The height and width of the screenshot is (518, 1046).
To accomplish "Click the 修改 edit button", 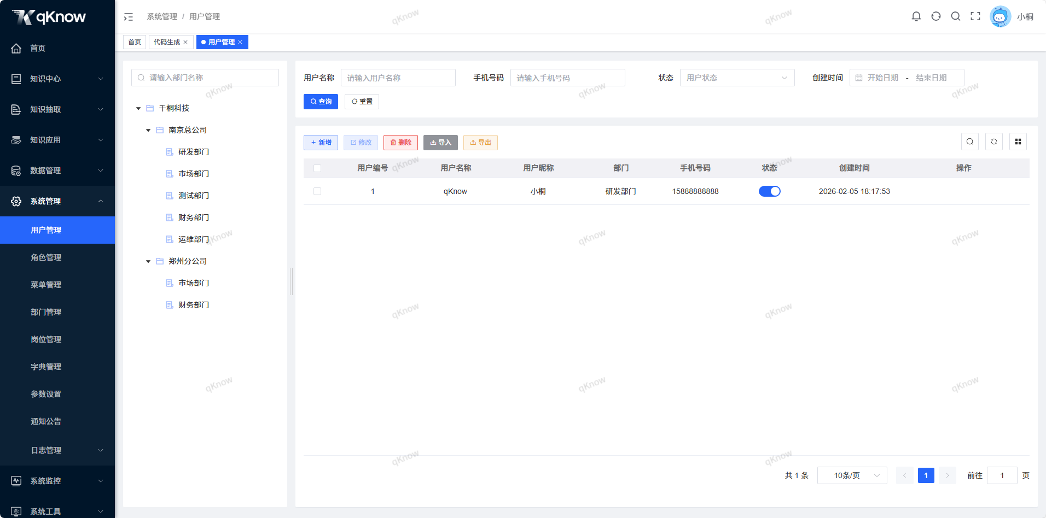I will pyautogui.click(x=361, y=143).
